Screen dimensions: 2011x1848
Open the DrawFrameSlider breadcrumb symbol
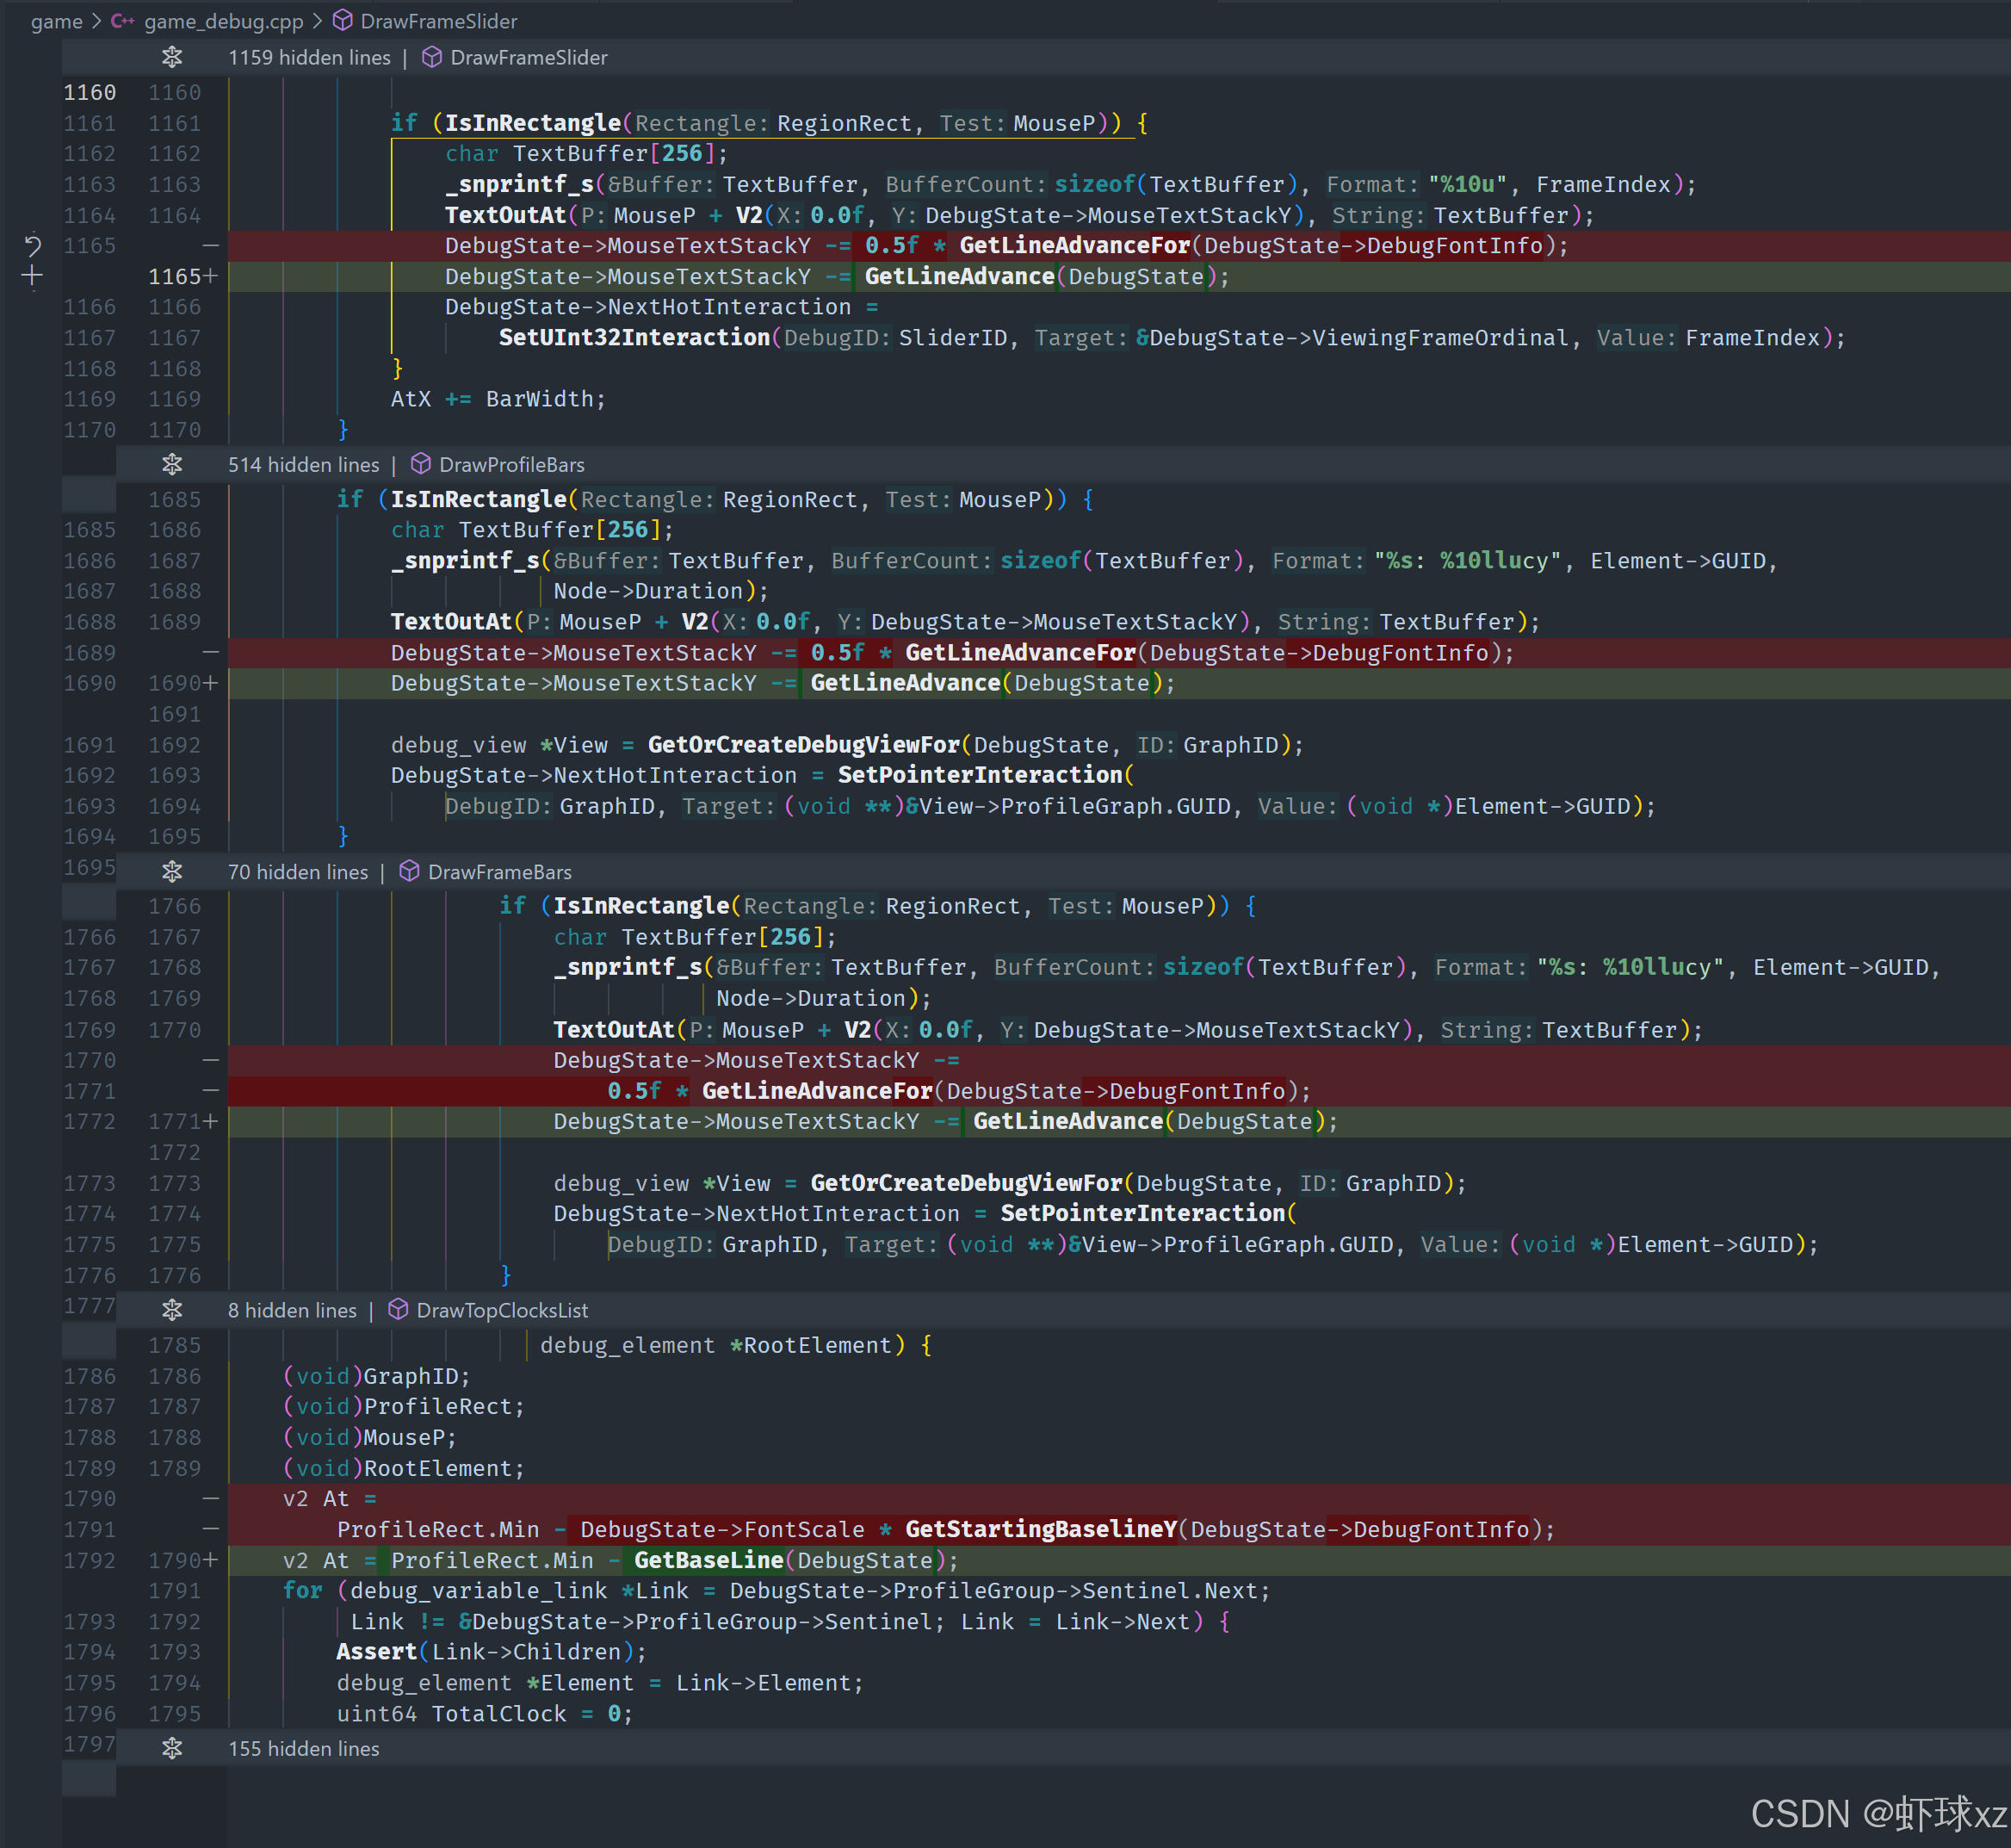[438, 21]
